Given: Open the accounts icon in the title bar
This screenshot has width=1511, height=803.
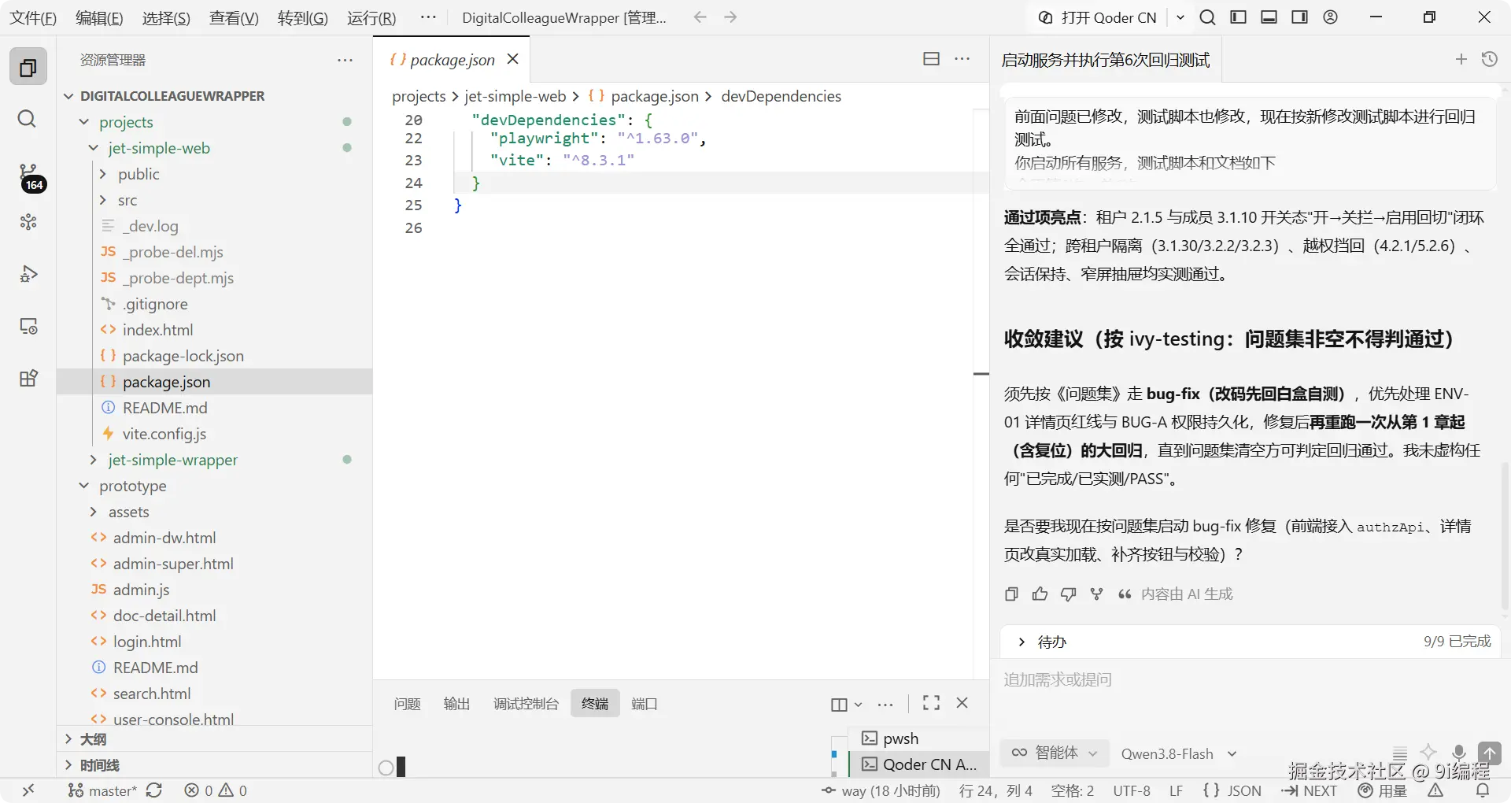Looking at the screenshot, I should (1330, 17).
